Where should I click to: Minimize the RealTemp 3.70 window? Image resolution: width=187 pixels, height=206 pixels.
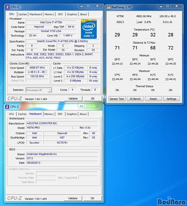[x=161, y=7]
